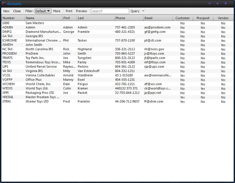The height and width of the screenshot is (183, 235).
Task: Select the WTOYS account number
Action: coord(7,88)
